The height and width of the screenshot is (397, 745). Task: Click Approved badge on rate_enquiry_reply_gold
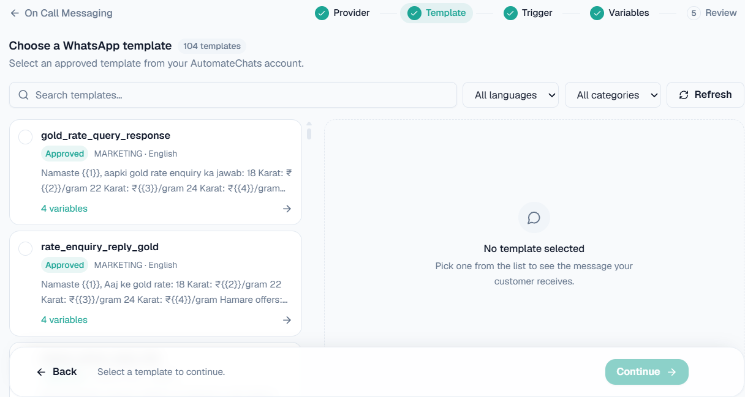tap(64, 265)
